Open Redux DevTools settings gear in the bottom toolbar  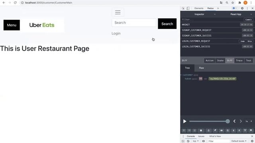tap(251, 130)
